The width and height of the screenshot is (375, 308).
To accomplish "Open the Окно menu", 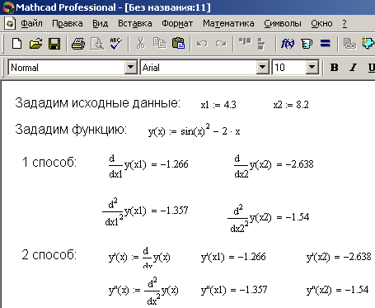I will pyautogui.click(x=321, y=24).
